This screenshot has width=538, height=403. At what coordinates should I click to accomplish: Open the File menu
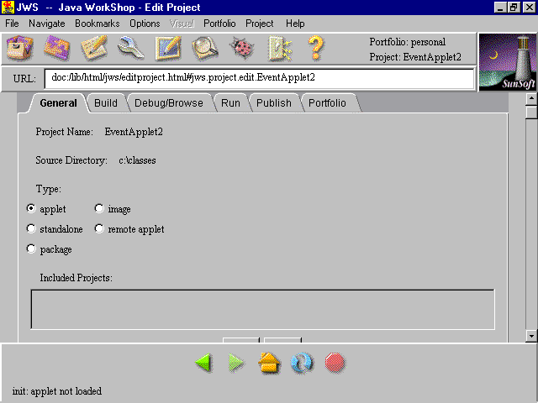[12, 24]
